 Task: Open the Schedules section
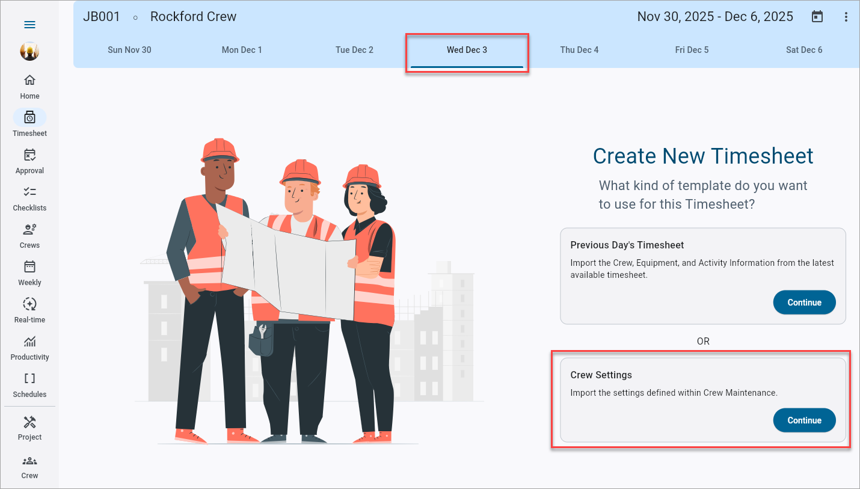click(x=29, y=383)
